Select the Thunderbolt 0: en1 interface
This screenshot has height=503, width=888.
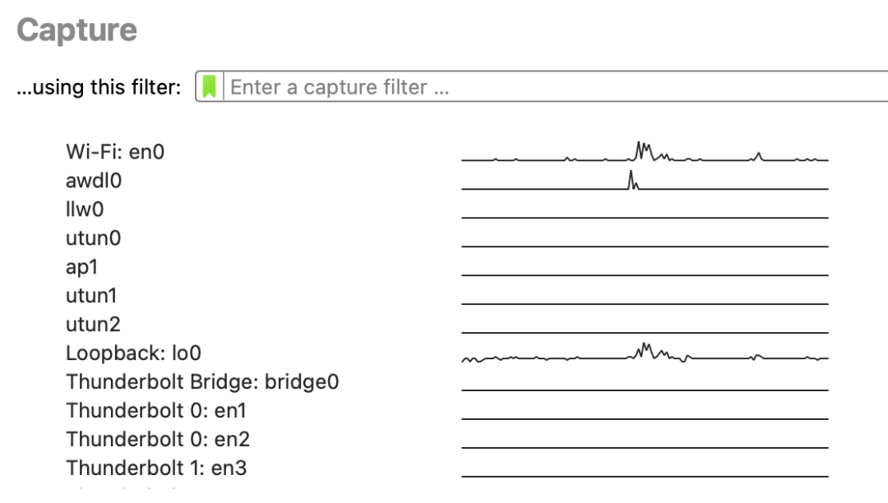pyautogui.click(x=155, y=411)
